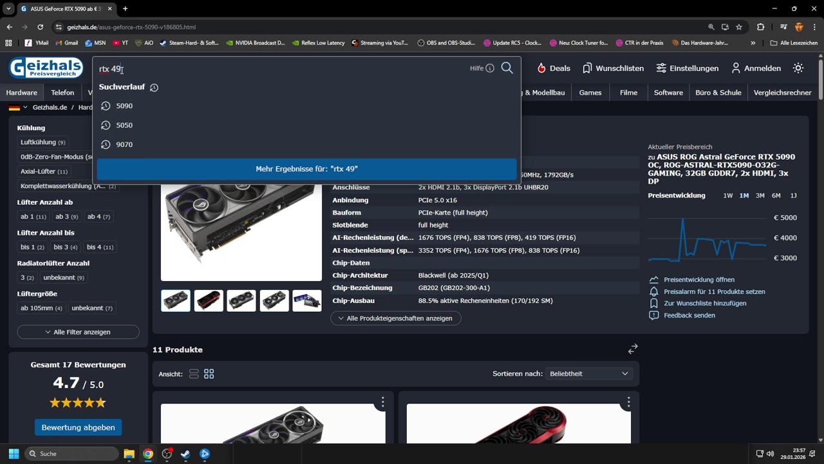The width and height of the screenshot is (824, 464).
Task: Open the Geizhals.de breadcrumb link
Action: [50, 108]
